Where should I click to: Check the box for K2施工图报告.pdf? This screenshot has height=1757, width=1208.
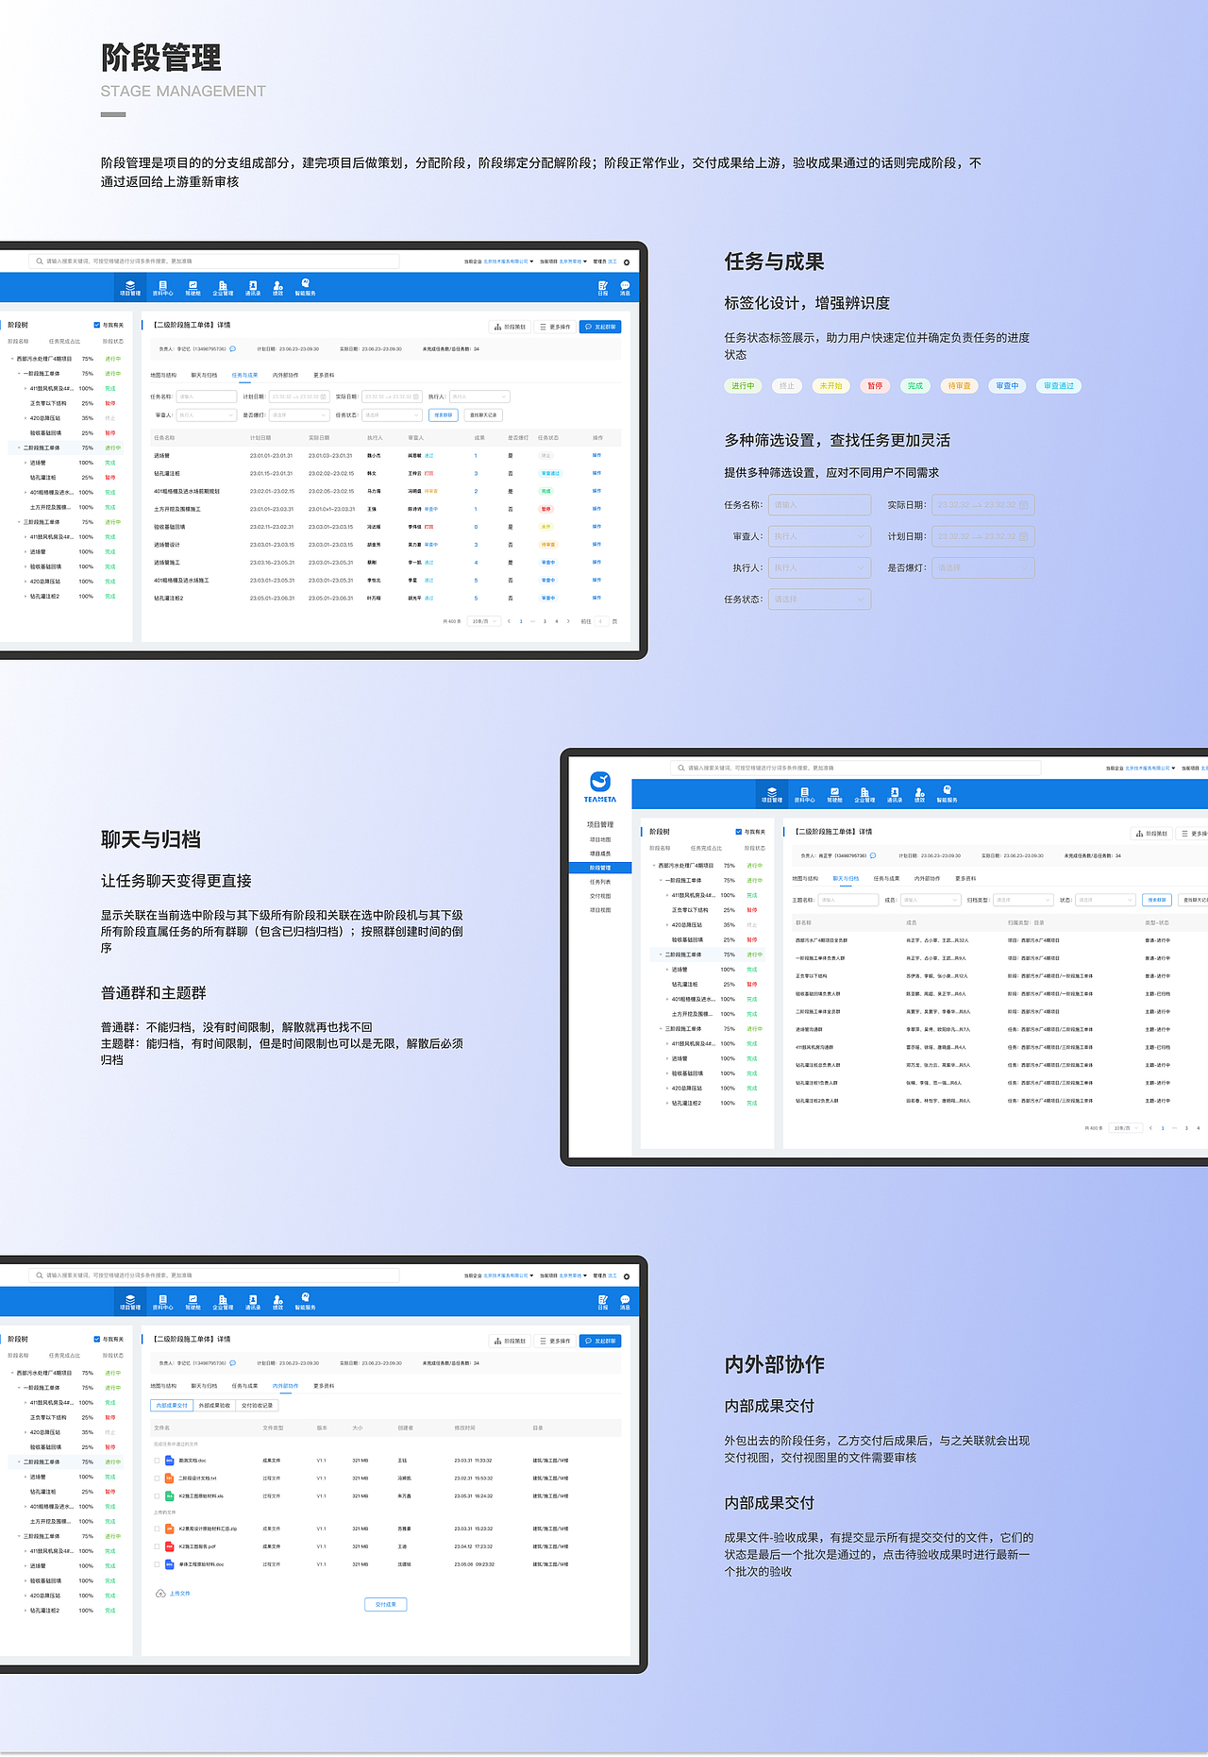point(157,1546)
